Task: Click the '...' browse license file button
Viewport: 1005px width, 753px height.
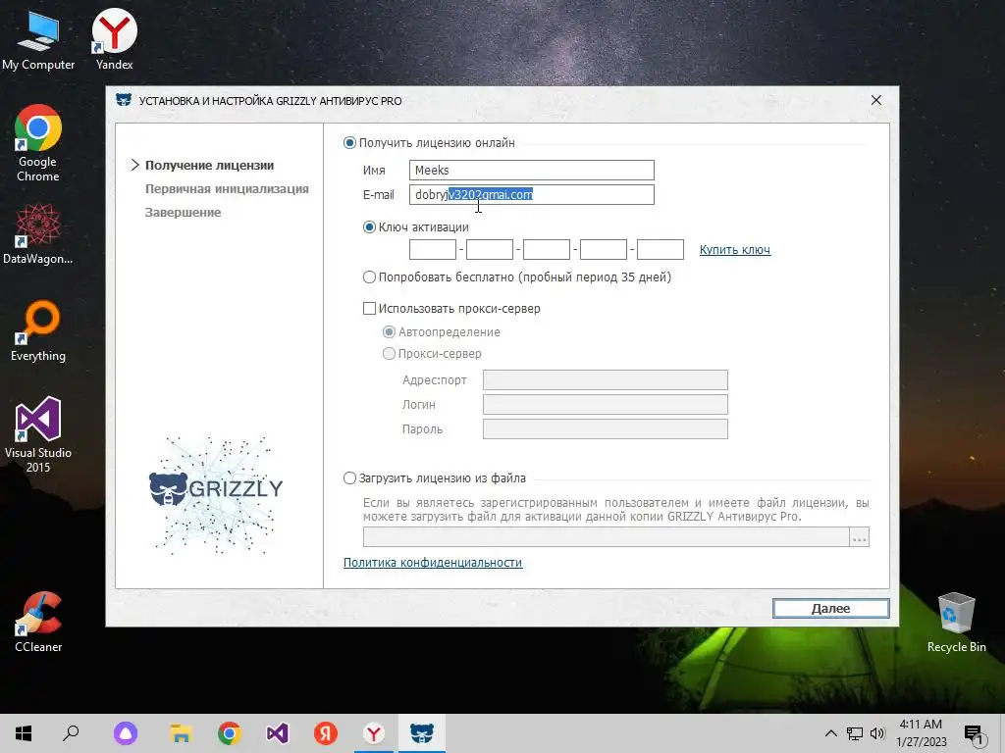Action: (x=860, y=537)
